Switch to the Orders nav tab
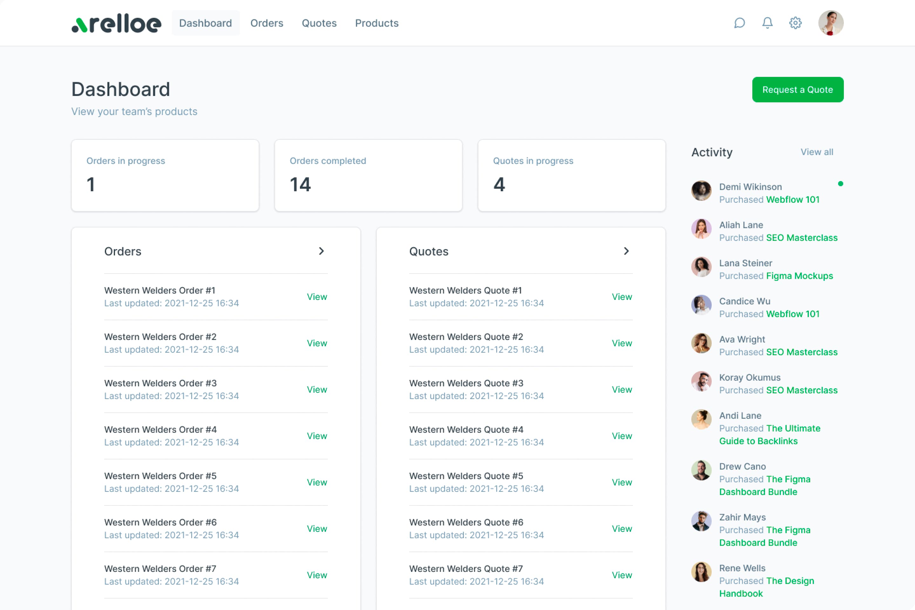The image size is (915, 610). click(x=267, y=23)
